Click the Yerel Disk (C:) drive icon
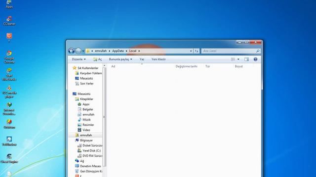Viewport: 316px width, 177px height. pos(79,150)
